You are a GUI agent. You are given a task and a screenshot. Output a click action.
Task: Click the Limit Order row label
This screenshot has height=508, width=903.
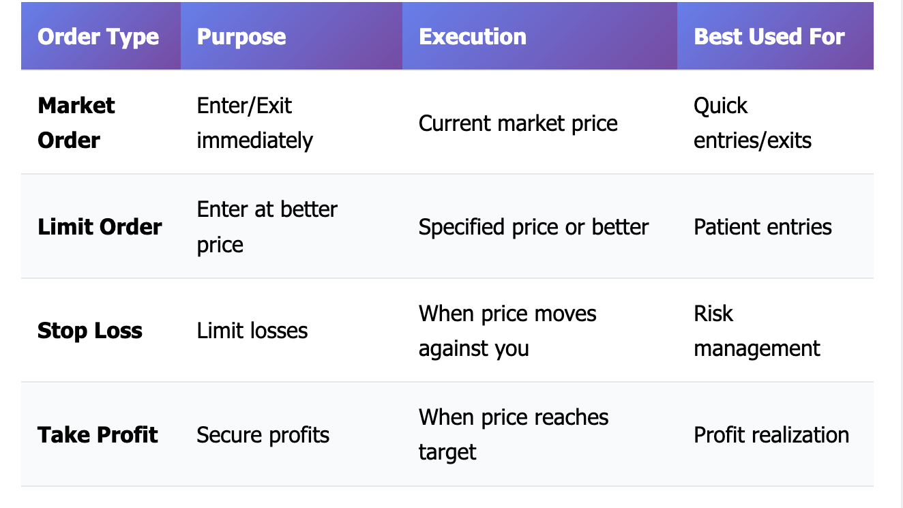[100, 227]
